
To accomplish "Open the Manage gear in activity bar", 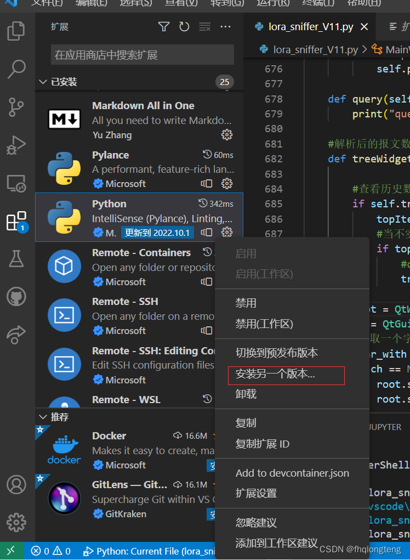I will pyautogui.click(x=16, y=523).
